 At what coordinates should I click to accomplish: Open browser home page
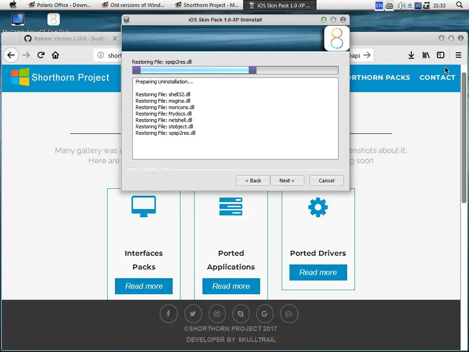55,55
